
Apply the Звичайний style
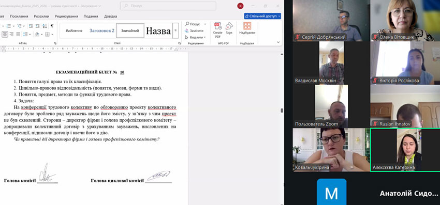pos(130,30)
